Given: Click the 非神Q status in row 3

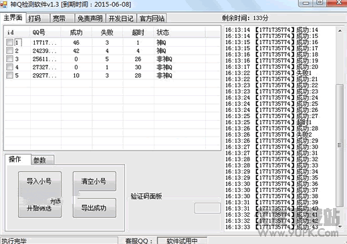Looking at the screenshot, I should point(164,59).
